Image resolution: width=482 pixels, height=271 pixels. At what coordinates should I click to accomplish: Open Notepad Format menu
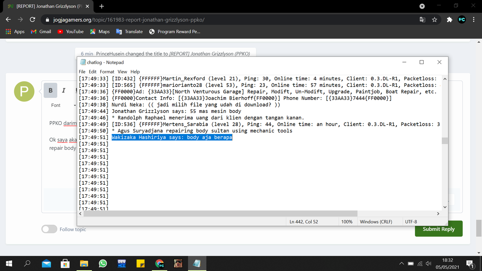[107, 72]
